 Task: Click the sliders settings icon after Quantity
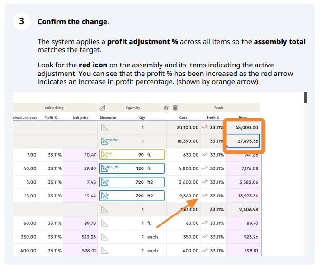click(x=166, y=108)
